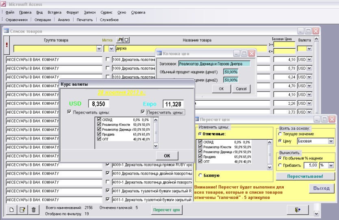
Task: Open the USD currency dropdown for price 4,10 top row
Action: [x=309, y=59]
